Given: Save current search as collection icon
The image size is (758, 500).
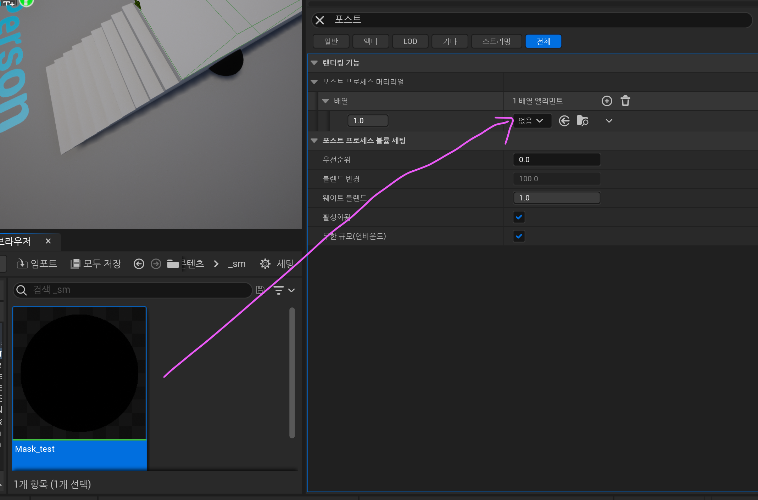Looking at the screenshot, I should point(260,290).
